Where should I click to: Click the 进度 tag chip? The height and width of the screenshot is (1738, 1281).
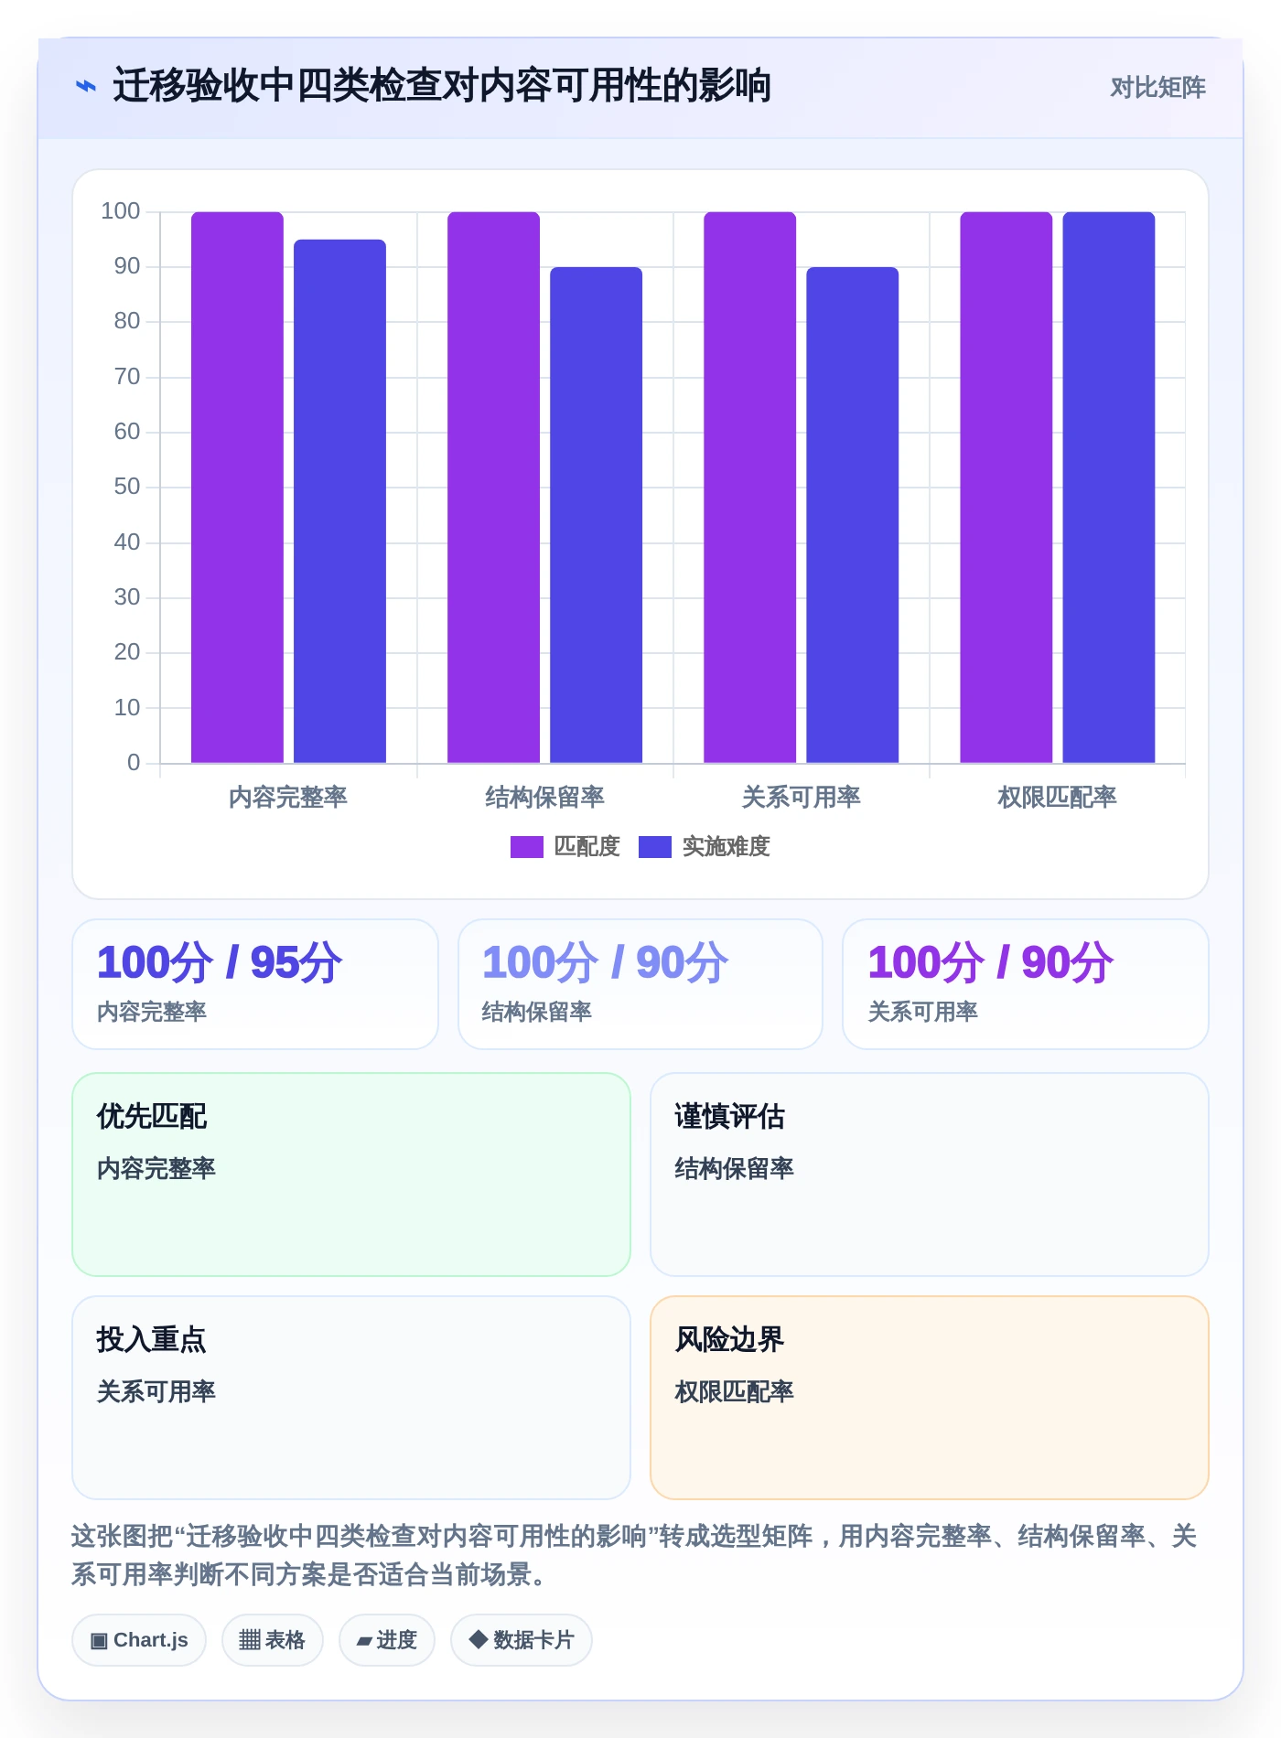[387, 1640]
